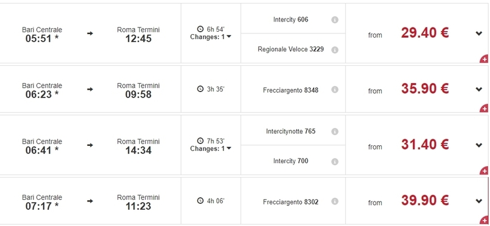Click Frecciargento 8302 train name
The width and height of the screenshot is (490, 226).
point(290,202)
